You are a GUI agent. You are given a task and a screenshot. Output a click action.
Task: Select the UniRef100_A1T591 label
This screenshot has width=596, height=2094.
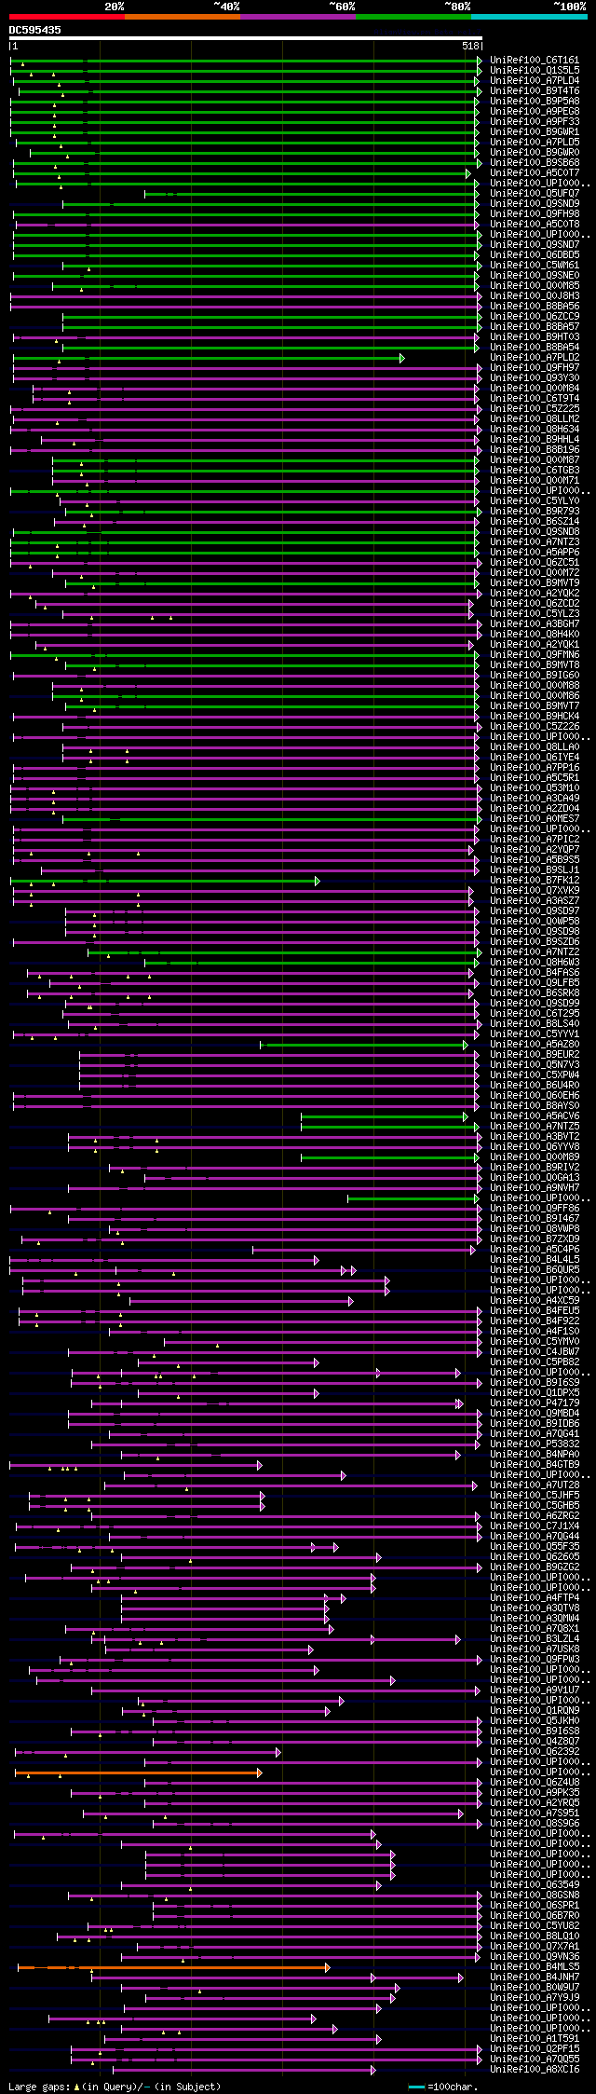pos(535,2039)
